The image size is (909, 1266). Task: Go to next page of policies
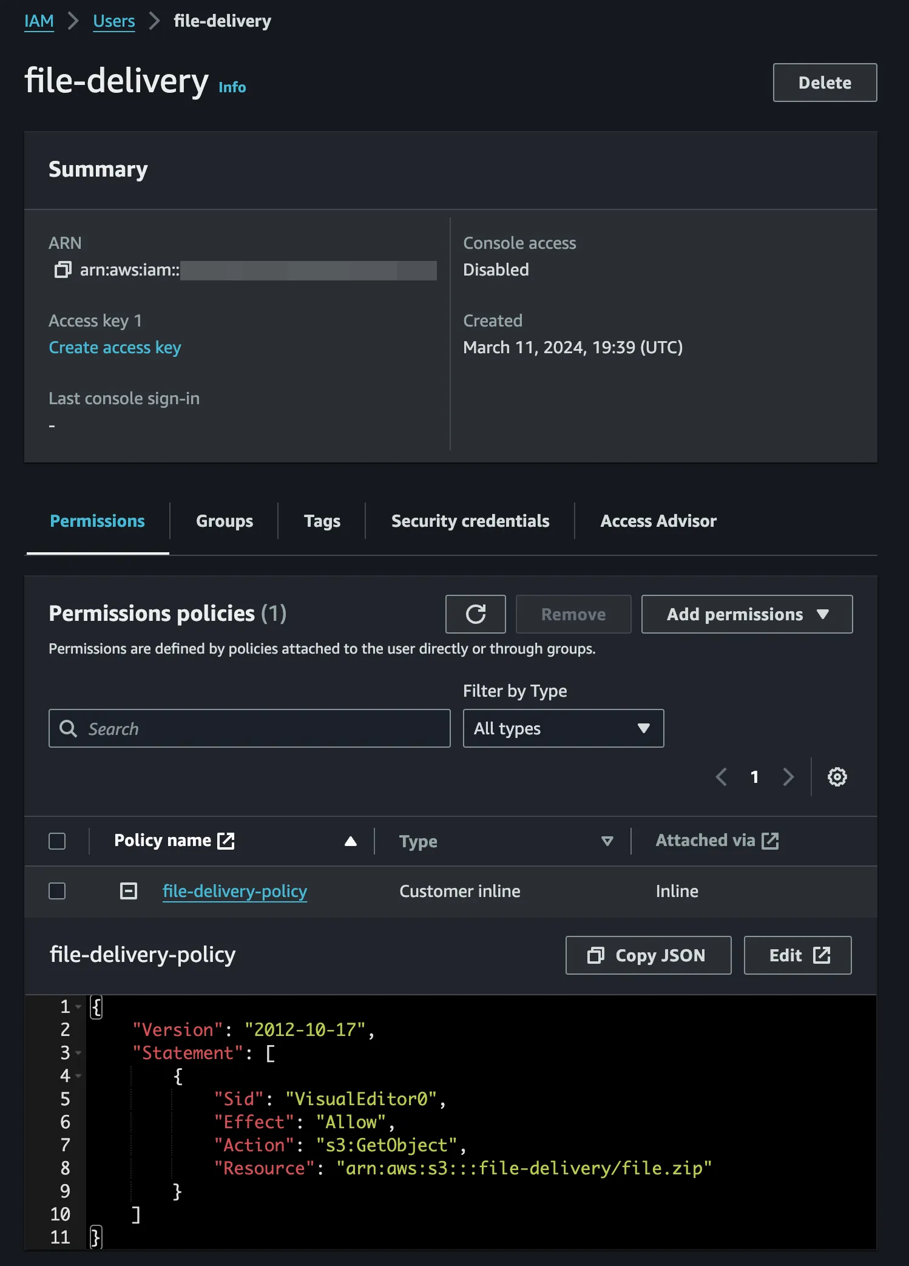click(x=788, y=777)
